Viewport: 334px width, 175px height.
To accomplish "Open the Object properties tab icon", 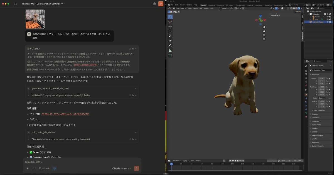I will pyautogui.click(x=306, y=94).
